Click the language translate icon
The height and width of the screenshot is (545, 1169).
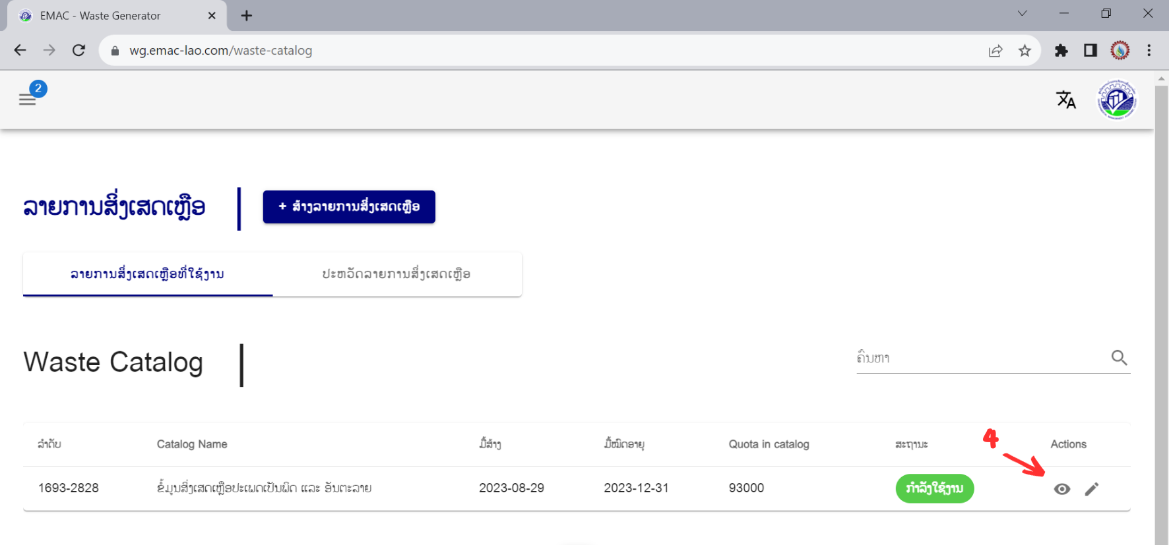point(1065,100)
